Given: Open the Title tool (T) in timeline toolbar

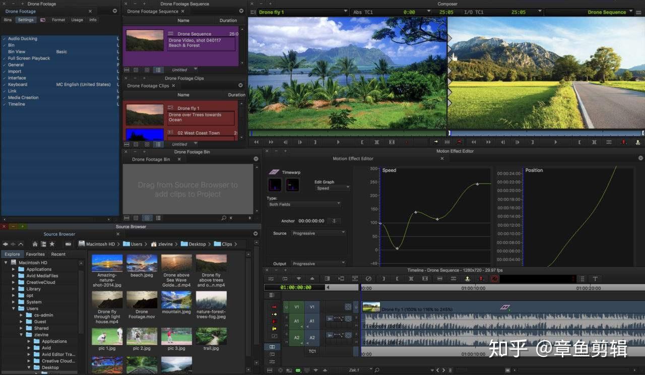Looking at the screenshot, I should coord(595,279).
